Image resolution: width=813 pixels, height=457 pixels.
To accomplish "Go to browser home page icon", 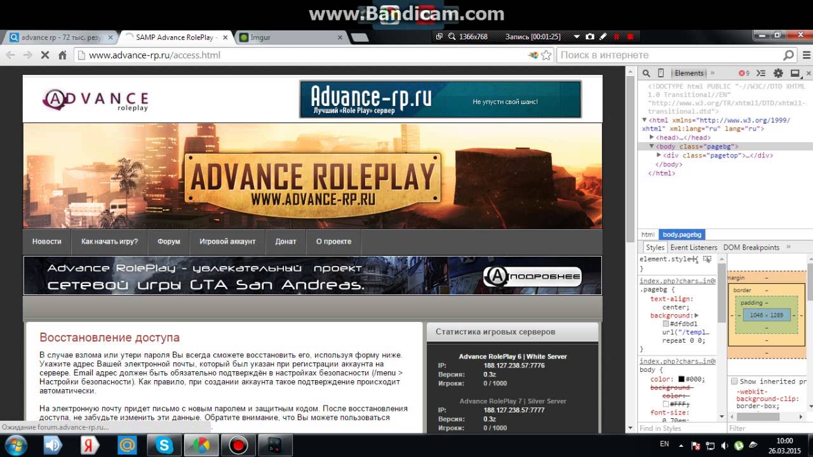I will (62, 55).
